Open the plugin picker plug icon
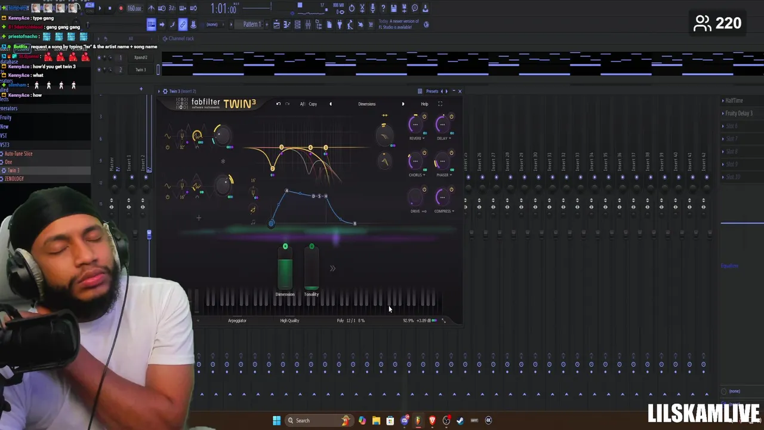Image resolution: width=764 pixels, height=430 pixels. click(x=340, y=24)
